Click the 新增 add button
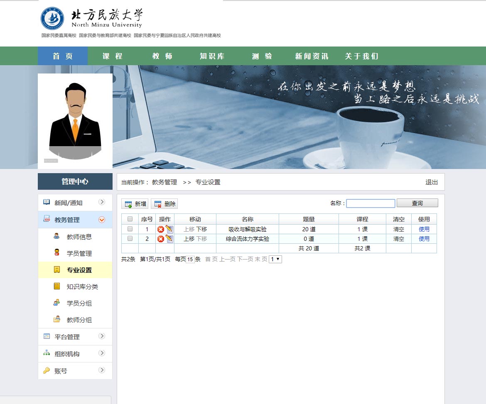Image resolution: width=486 pixels, height=404 pixels. pyautogui.click(x=135, y=204)
